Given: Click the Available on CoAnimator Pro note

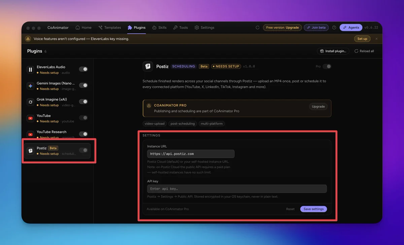Looking at the screenshot, I should click(x=168, y=209).
